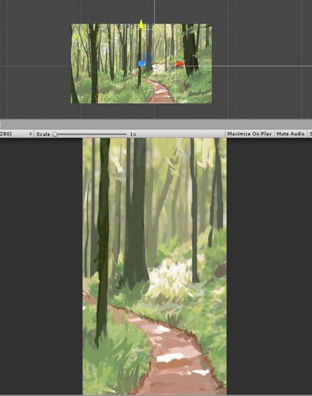This screenshot has height=396, width=312.
Task: Grab the yellow Y-axis move arrow
Action: point(141,24)
